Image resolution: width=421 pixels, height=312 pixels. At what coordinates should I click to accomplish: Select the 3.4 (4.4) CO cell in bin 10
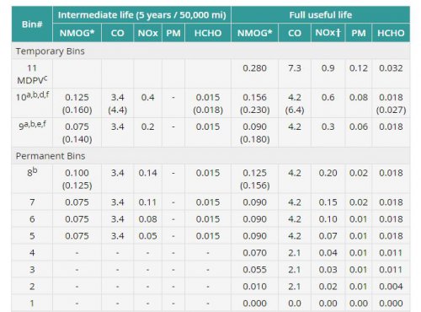tap(117, 104)
